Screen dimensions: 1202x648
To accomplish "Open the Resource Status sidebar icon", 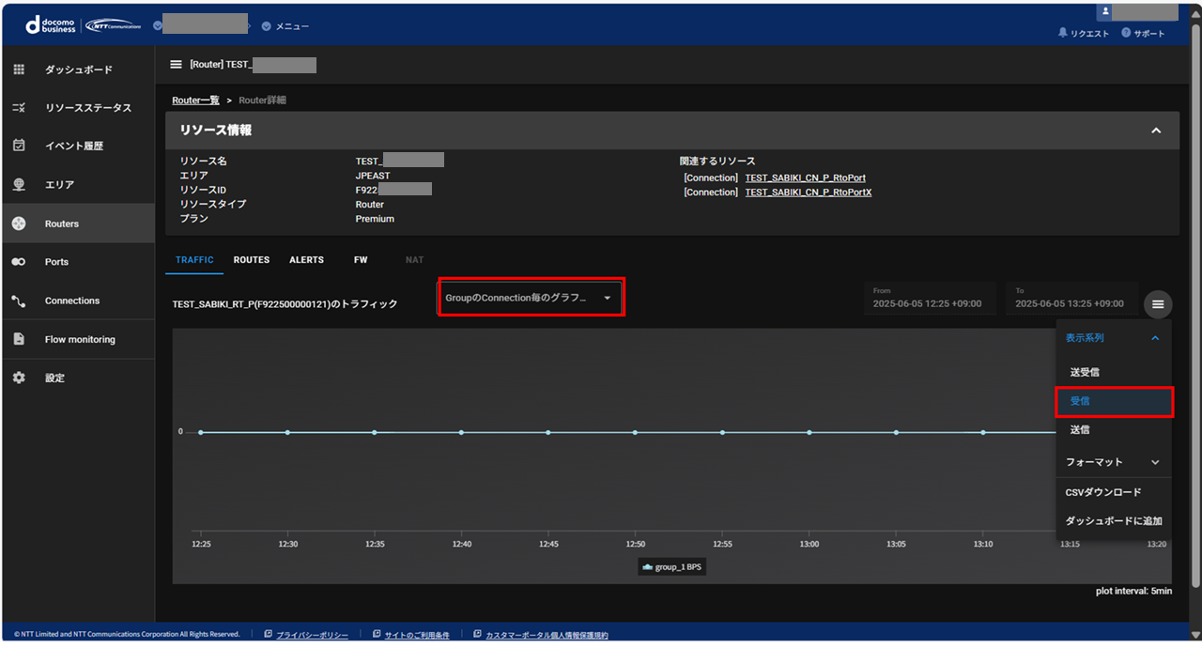I will click(x=19, y=108).
